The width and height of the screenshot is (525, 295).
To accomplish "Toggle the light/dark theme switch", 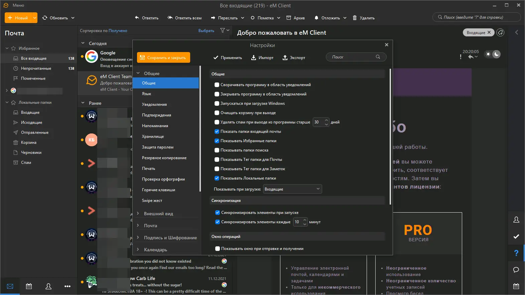I will (493, 54).
